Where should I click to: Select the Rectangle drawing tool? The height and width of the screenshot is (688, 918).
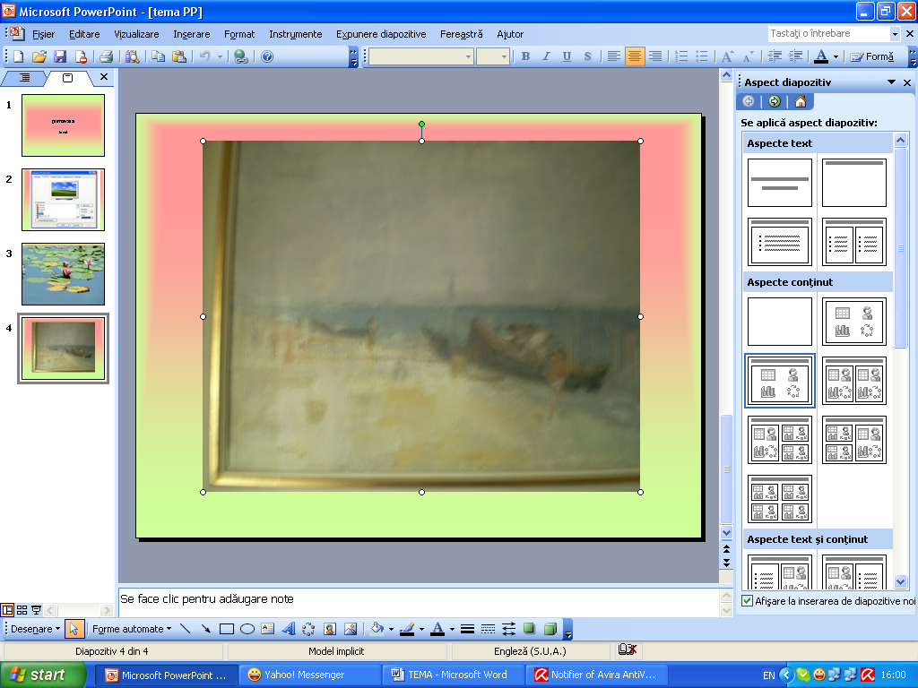pyautogui.click(x=227, y=629)
